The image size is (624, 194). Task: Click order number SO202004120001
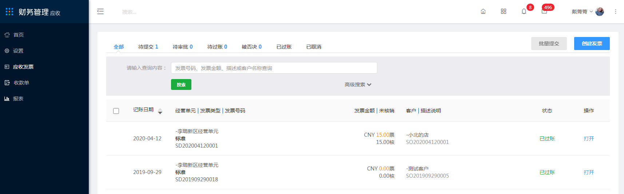coord(428,142)
